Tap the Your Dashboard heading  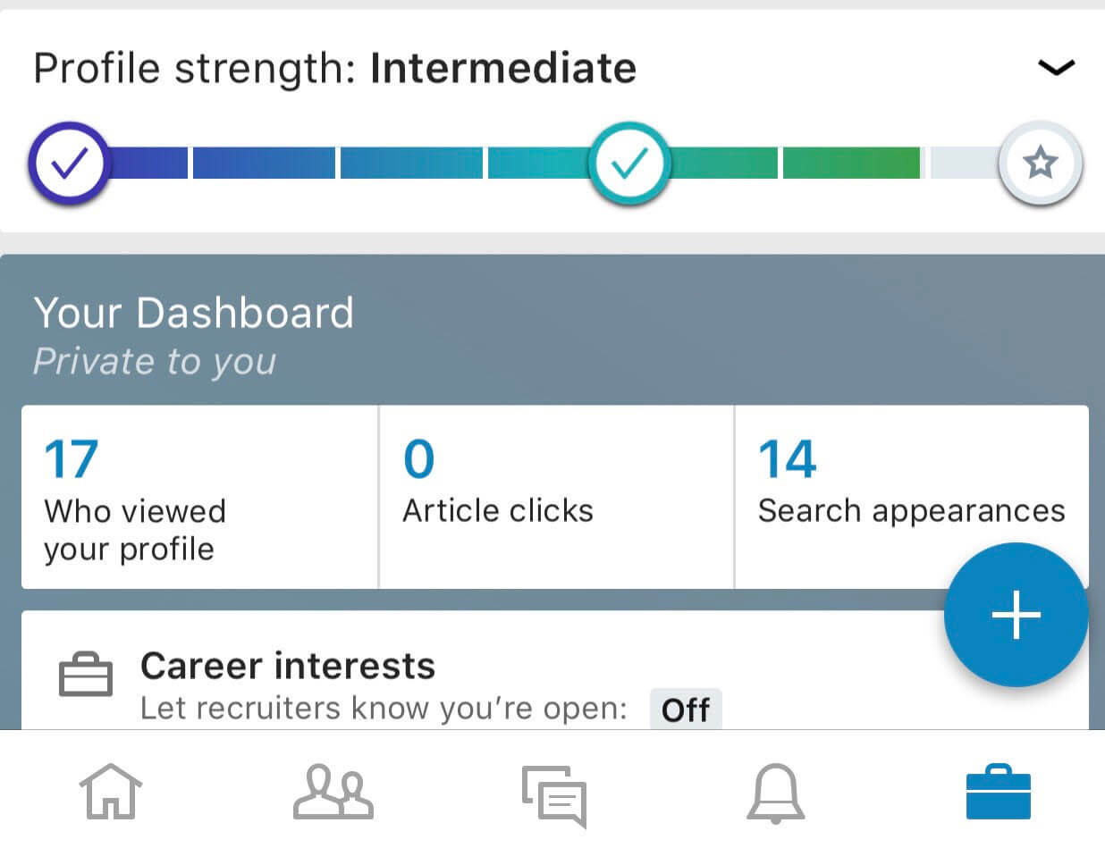coord(193,313)
